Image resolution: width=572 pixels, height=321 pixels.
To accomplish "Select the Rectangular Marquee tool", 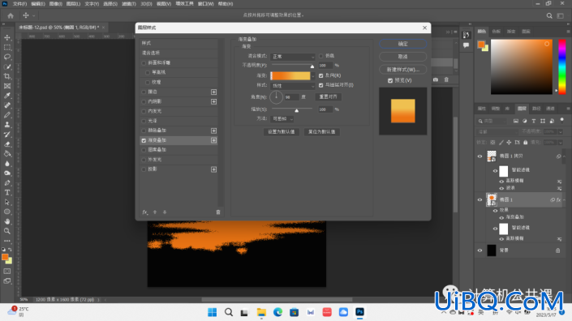I will (x=7, y=47).
